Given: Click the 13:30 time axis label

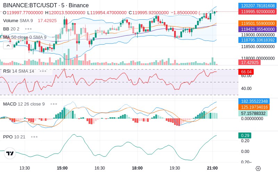Looking at the screenshot, I should tap(24, 168).
